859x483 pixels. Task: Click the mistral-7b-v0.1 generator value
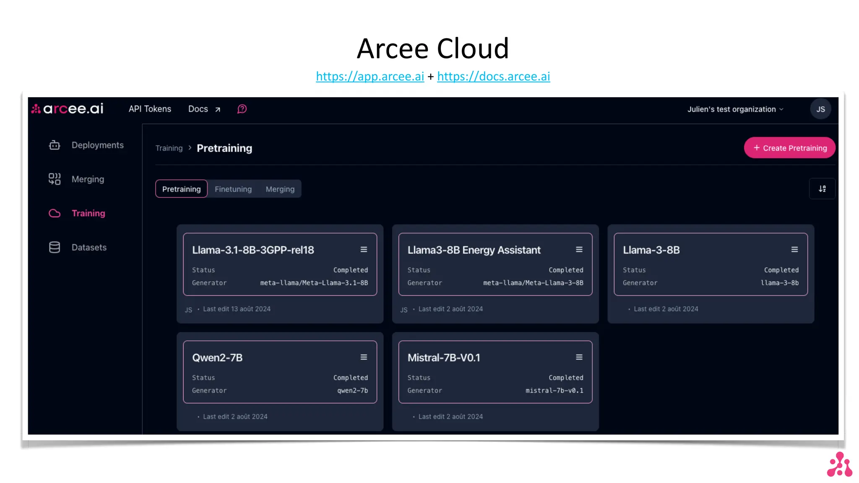pos(554,391)
